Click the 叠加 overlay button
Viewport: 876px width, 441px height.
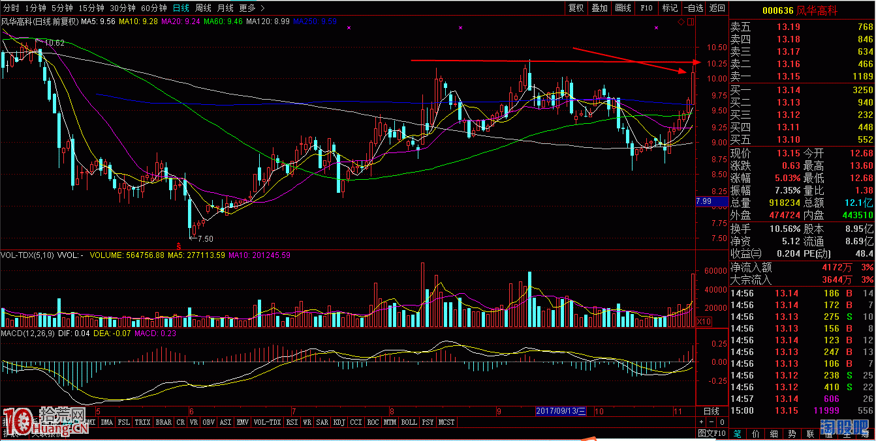pos(599,8)
